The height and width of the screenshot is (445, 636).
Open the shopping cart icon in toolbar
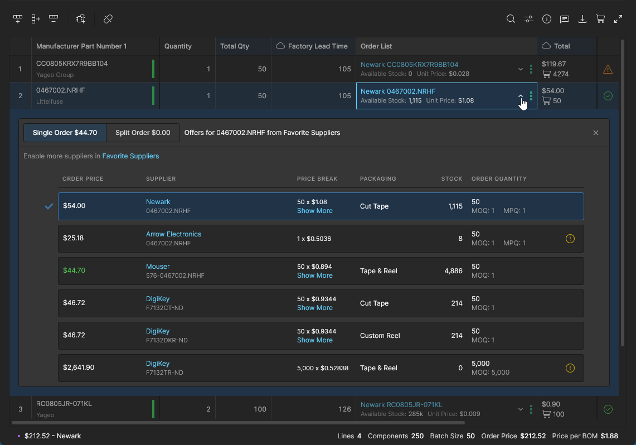click(x=600, y=19)
